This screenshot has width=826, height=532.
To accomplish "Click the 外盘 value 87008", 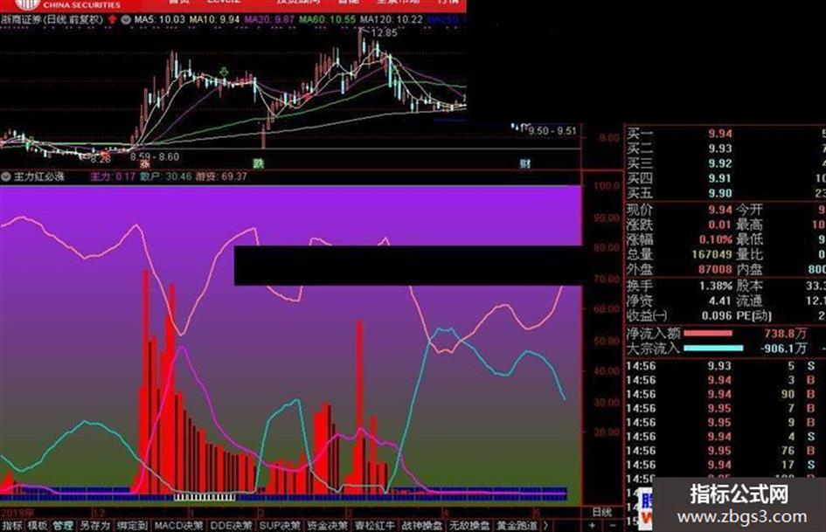I will pyautogui.click(x=715, y=269).
